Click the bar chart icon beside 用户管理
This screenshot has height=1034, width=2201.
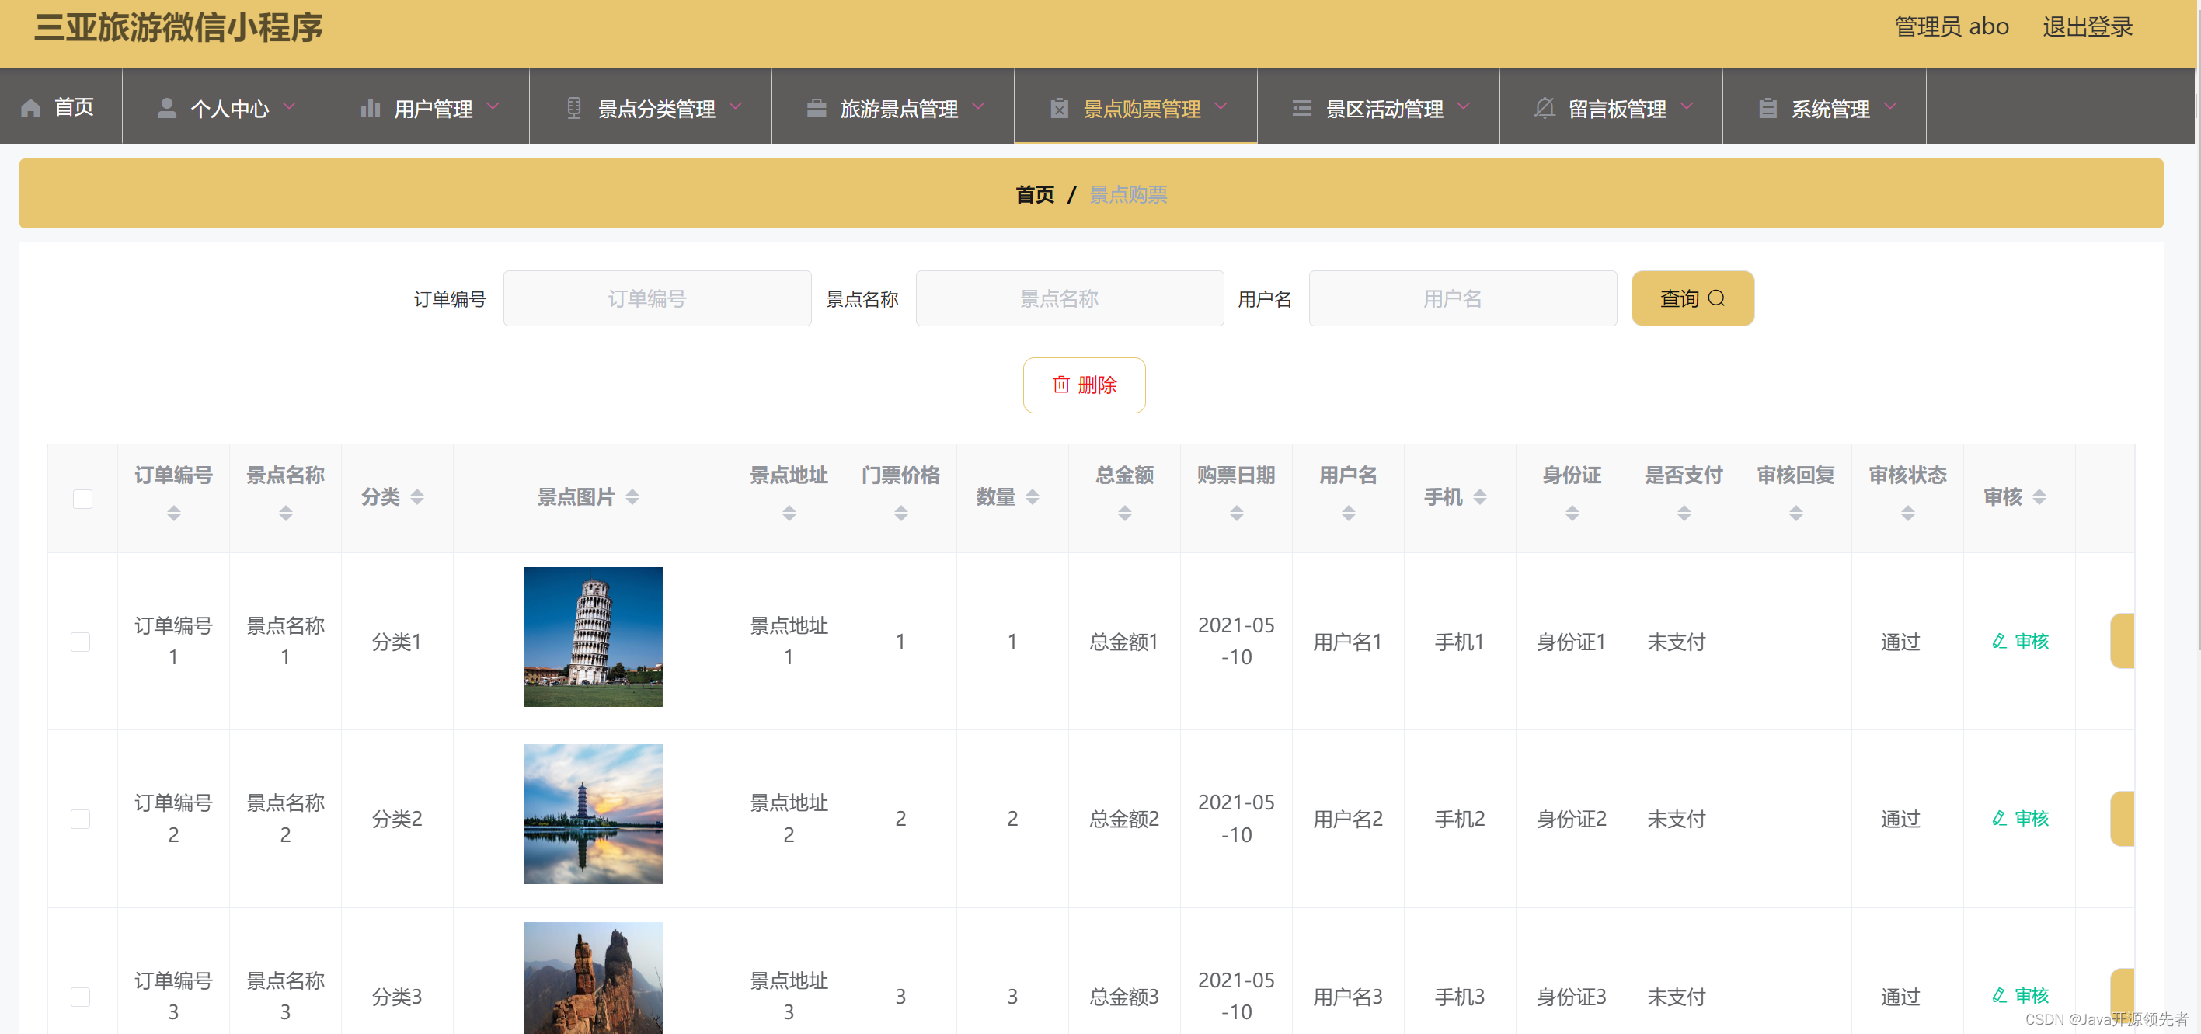tap(370, 108)
